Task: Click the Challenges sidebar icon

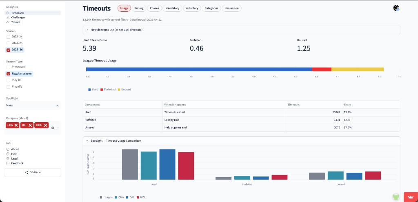Action: [8, 18]
